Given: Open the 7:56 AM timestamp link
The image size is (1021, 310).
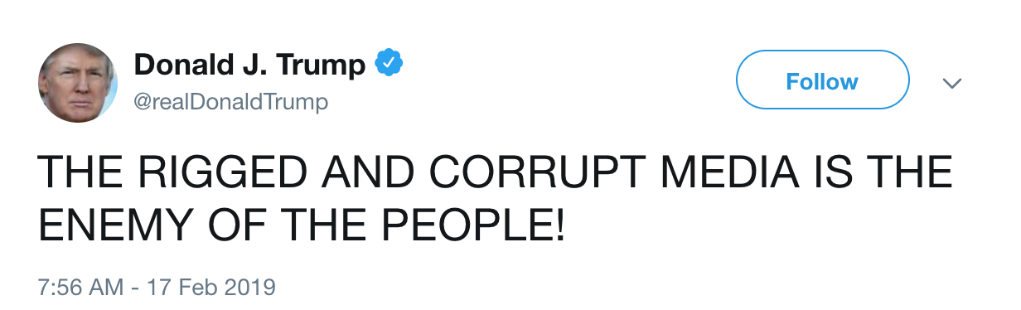Looking at the screenshot, I should (x=80, y=288).
